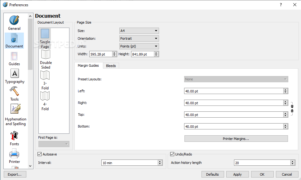Click the sidebar scroll down arrow
301x180 pixels.
tap(30, 166)
